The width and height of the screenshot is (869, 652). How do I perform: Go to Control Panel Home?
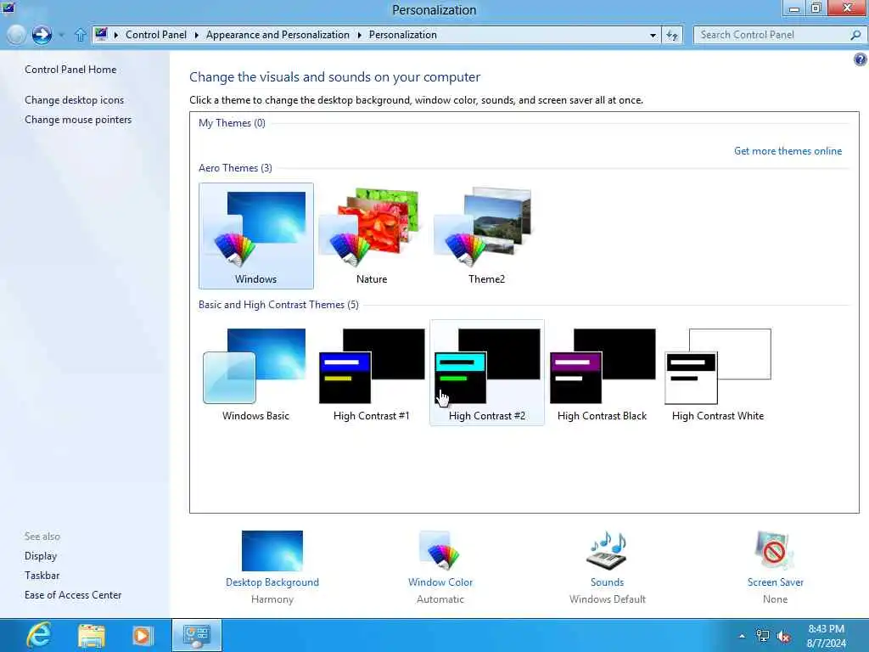(x=70, y=70)
